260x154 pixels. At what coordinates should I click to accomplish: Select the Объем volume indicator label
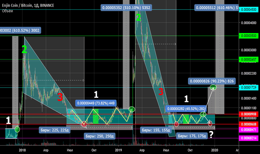coord(8,11)
